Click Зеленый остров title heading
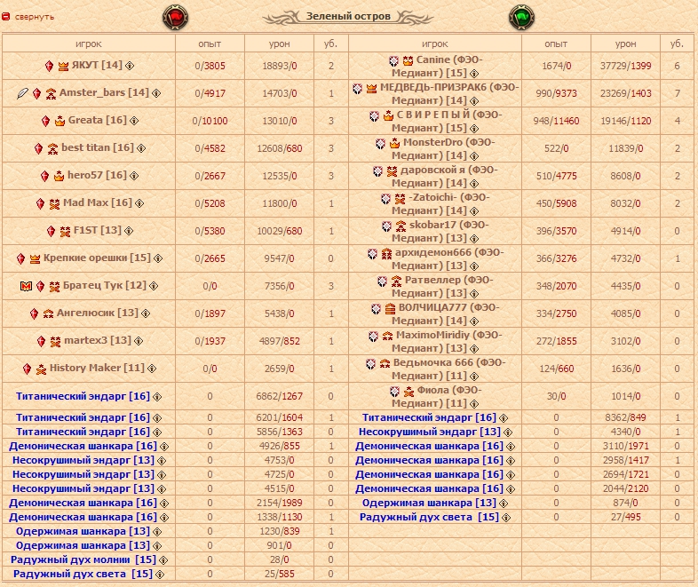698x587 pixels. coord(348,17)
